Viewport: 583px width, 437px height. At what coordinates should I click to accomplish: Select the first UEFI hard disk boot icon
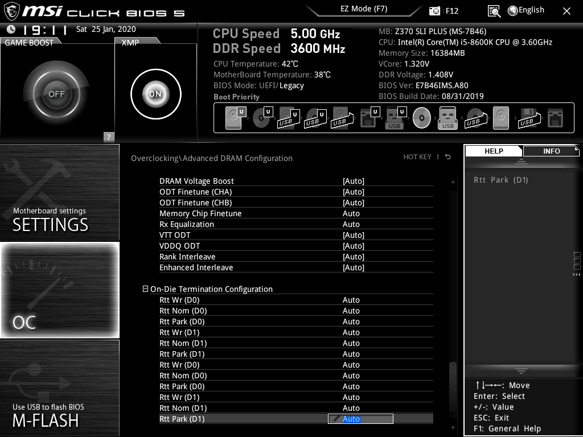pos(235,118)
